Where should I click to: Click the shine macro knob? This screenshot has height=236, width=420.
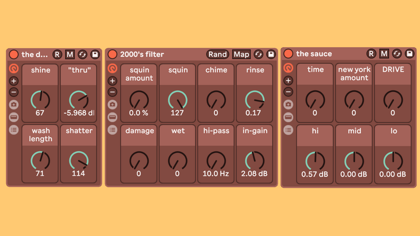(x=40, y=100)
